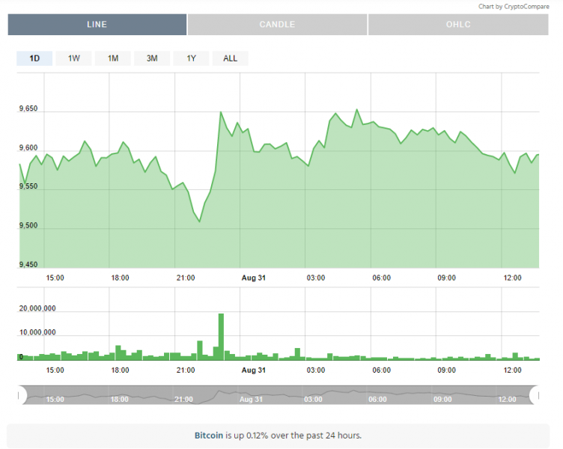Open the CANDLE chart tab

tap(277, 24)
